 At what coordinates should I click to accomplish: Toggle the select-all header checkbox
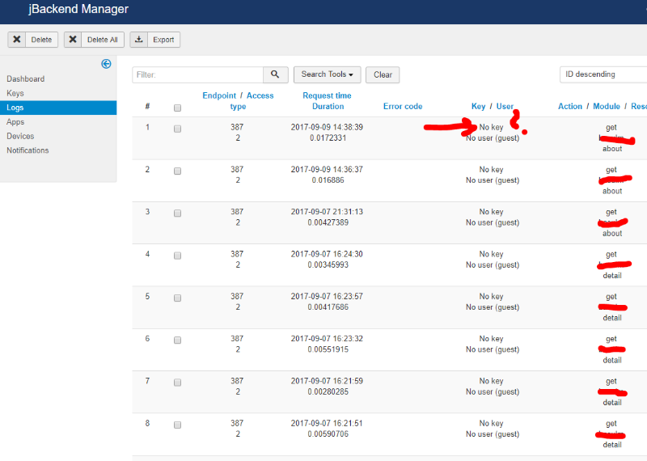point(177,108)
